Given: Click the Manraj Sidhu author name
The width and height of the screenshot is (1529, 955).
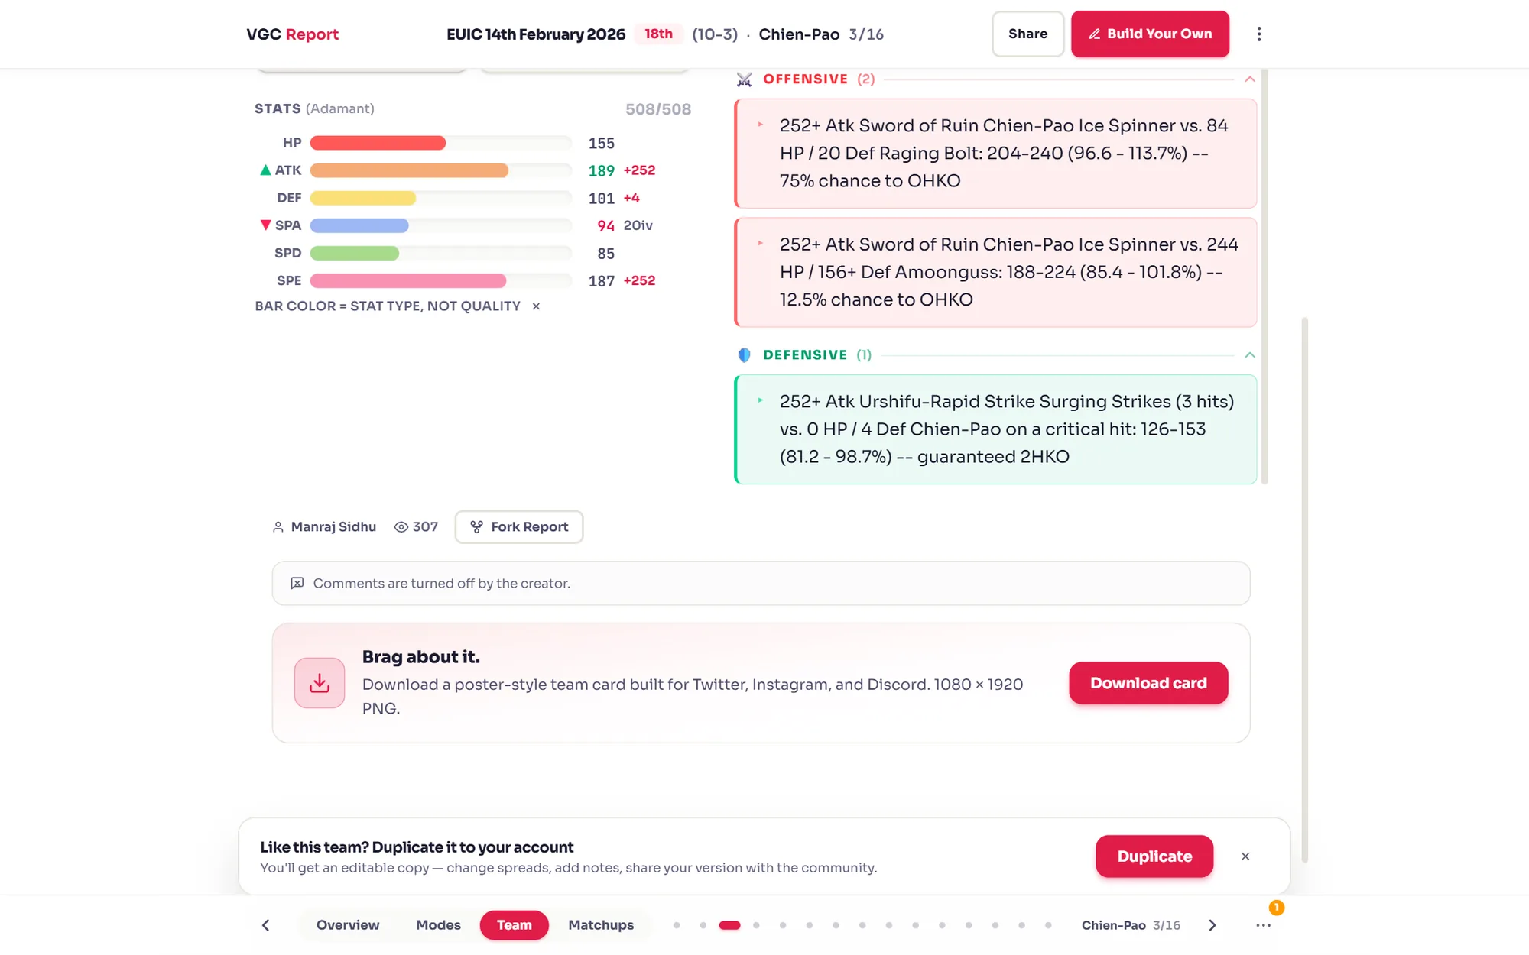Looking at the screenshot, I should click(x=333, y=527).
